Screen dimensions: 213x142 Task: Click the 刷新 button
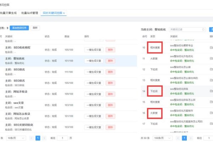tap(35, 28)
